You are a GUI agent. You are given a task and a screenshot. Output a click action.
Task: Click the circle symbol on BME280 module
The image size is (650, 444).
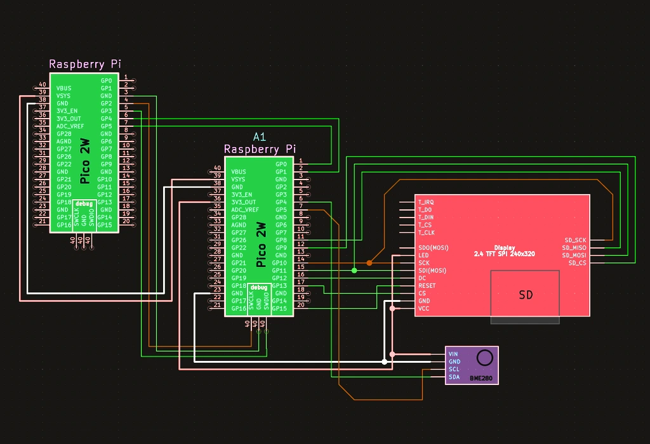click(484, 358)
